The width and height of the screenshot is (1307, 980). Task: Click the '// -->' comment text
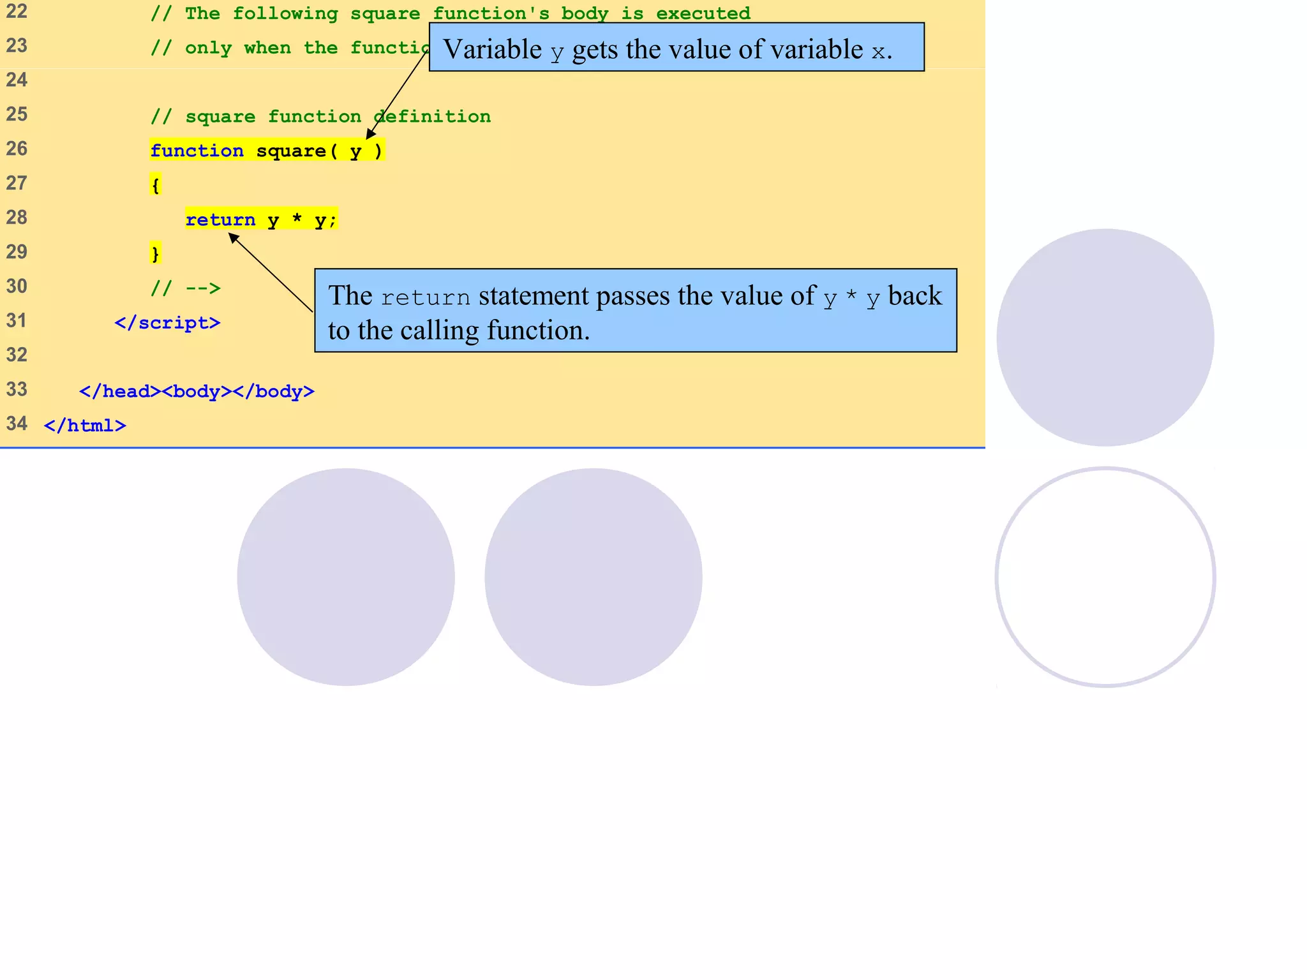click(186, 288)
